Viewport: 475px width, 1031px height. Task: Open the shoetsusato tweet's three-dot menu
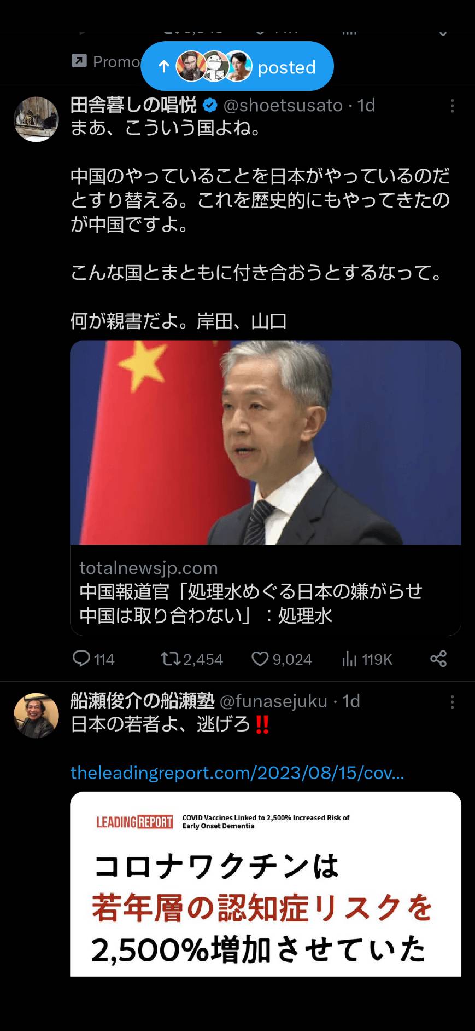coord(452,106)
